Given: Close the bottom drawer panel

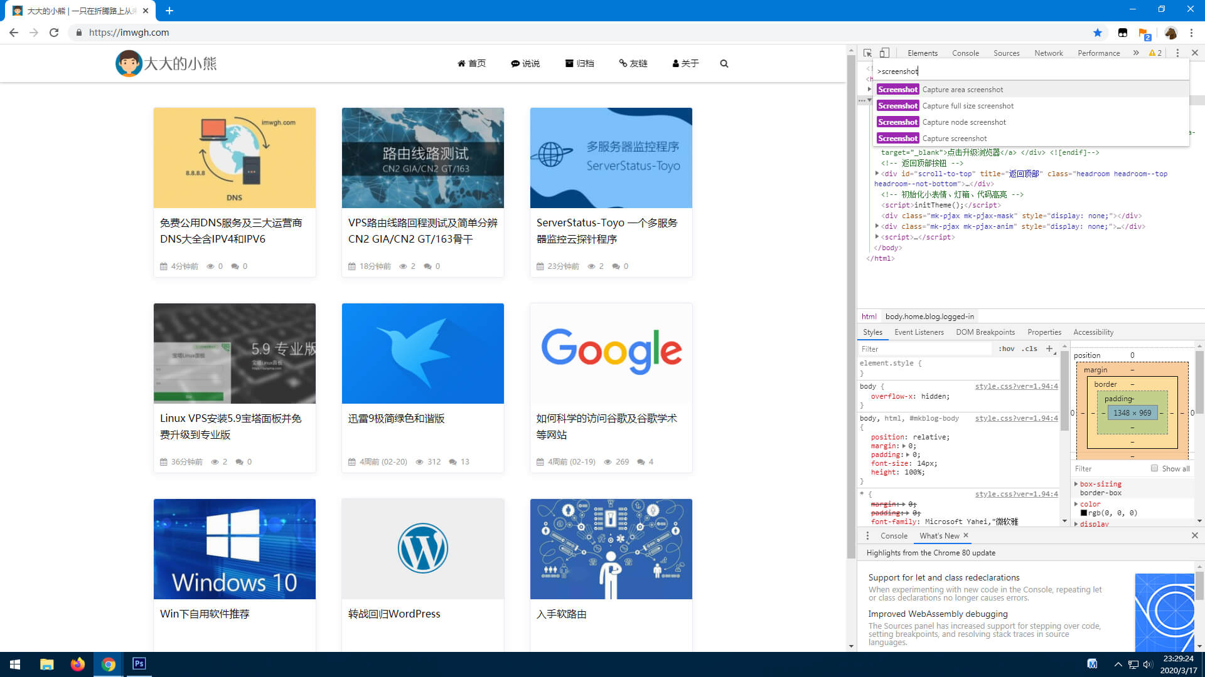Looking at the screenshot, I should tap(1195, 536).
